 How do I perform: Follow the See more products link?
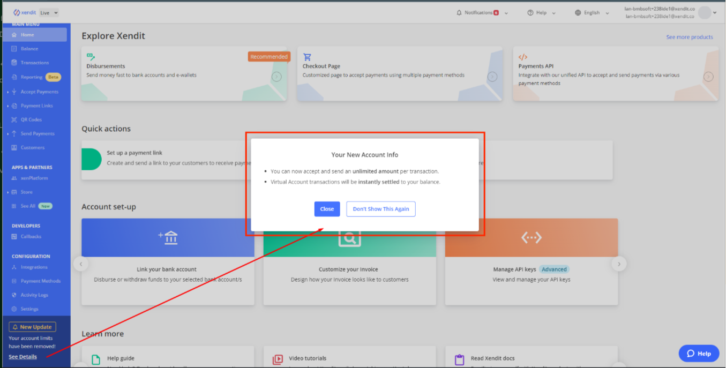690,37
